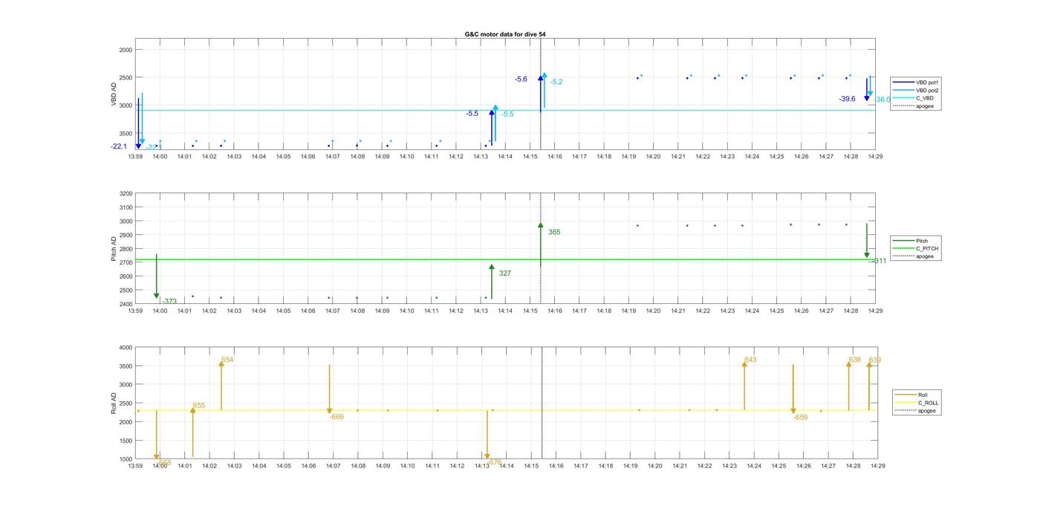Click the "-36.0" VBD annotation
This screenshot has width=1040, height=515.
883,100
